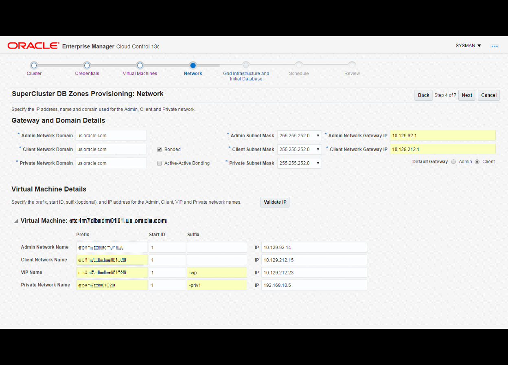The image size is (508, 365).
Task: Click the Virtual Machine Details heading
Action: (x=49, y=189)
